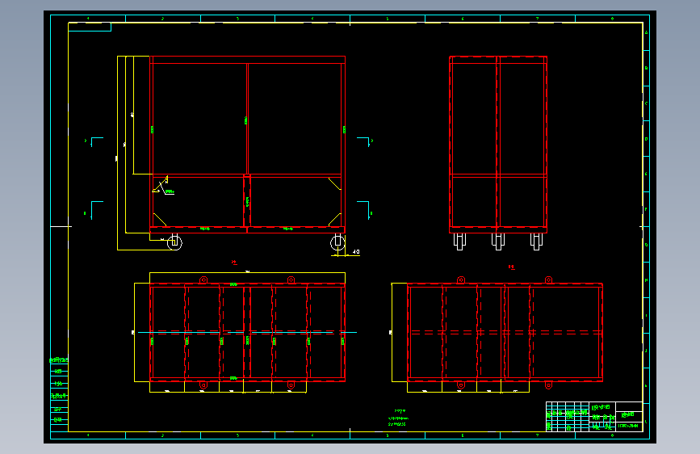Select the upper-right section cut marker
Viewport: 700px width, 454px height.
pyautogui.click(x=365, y=141)
